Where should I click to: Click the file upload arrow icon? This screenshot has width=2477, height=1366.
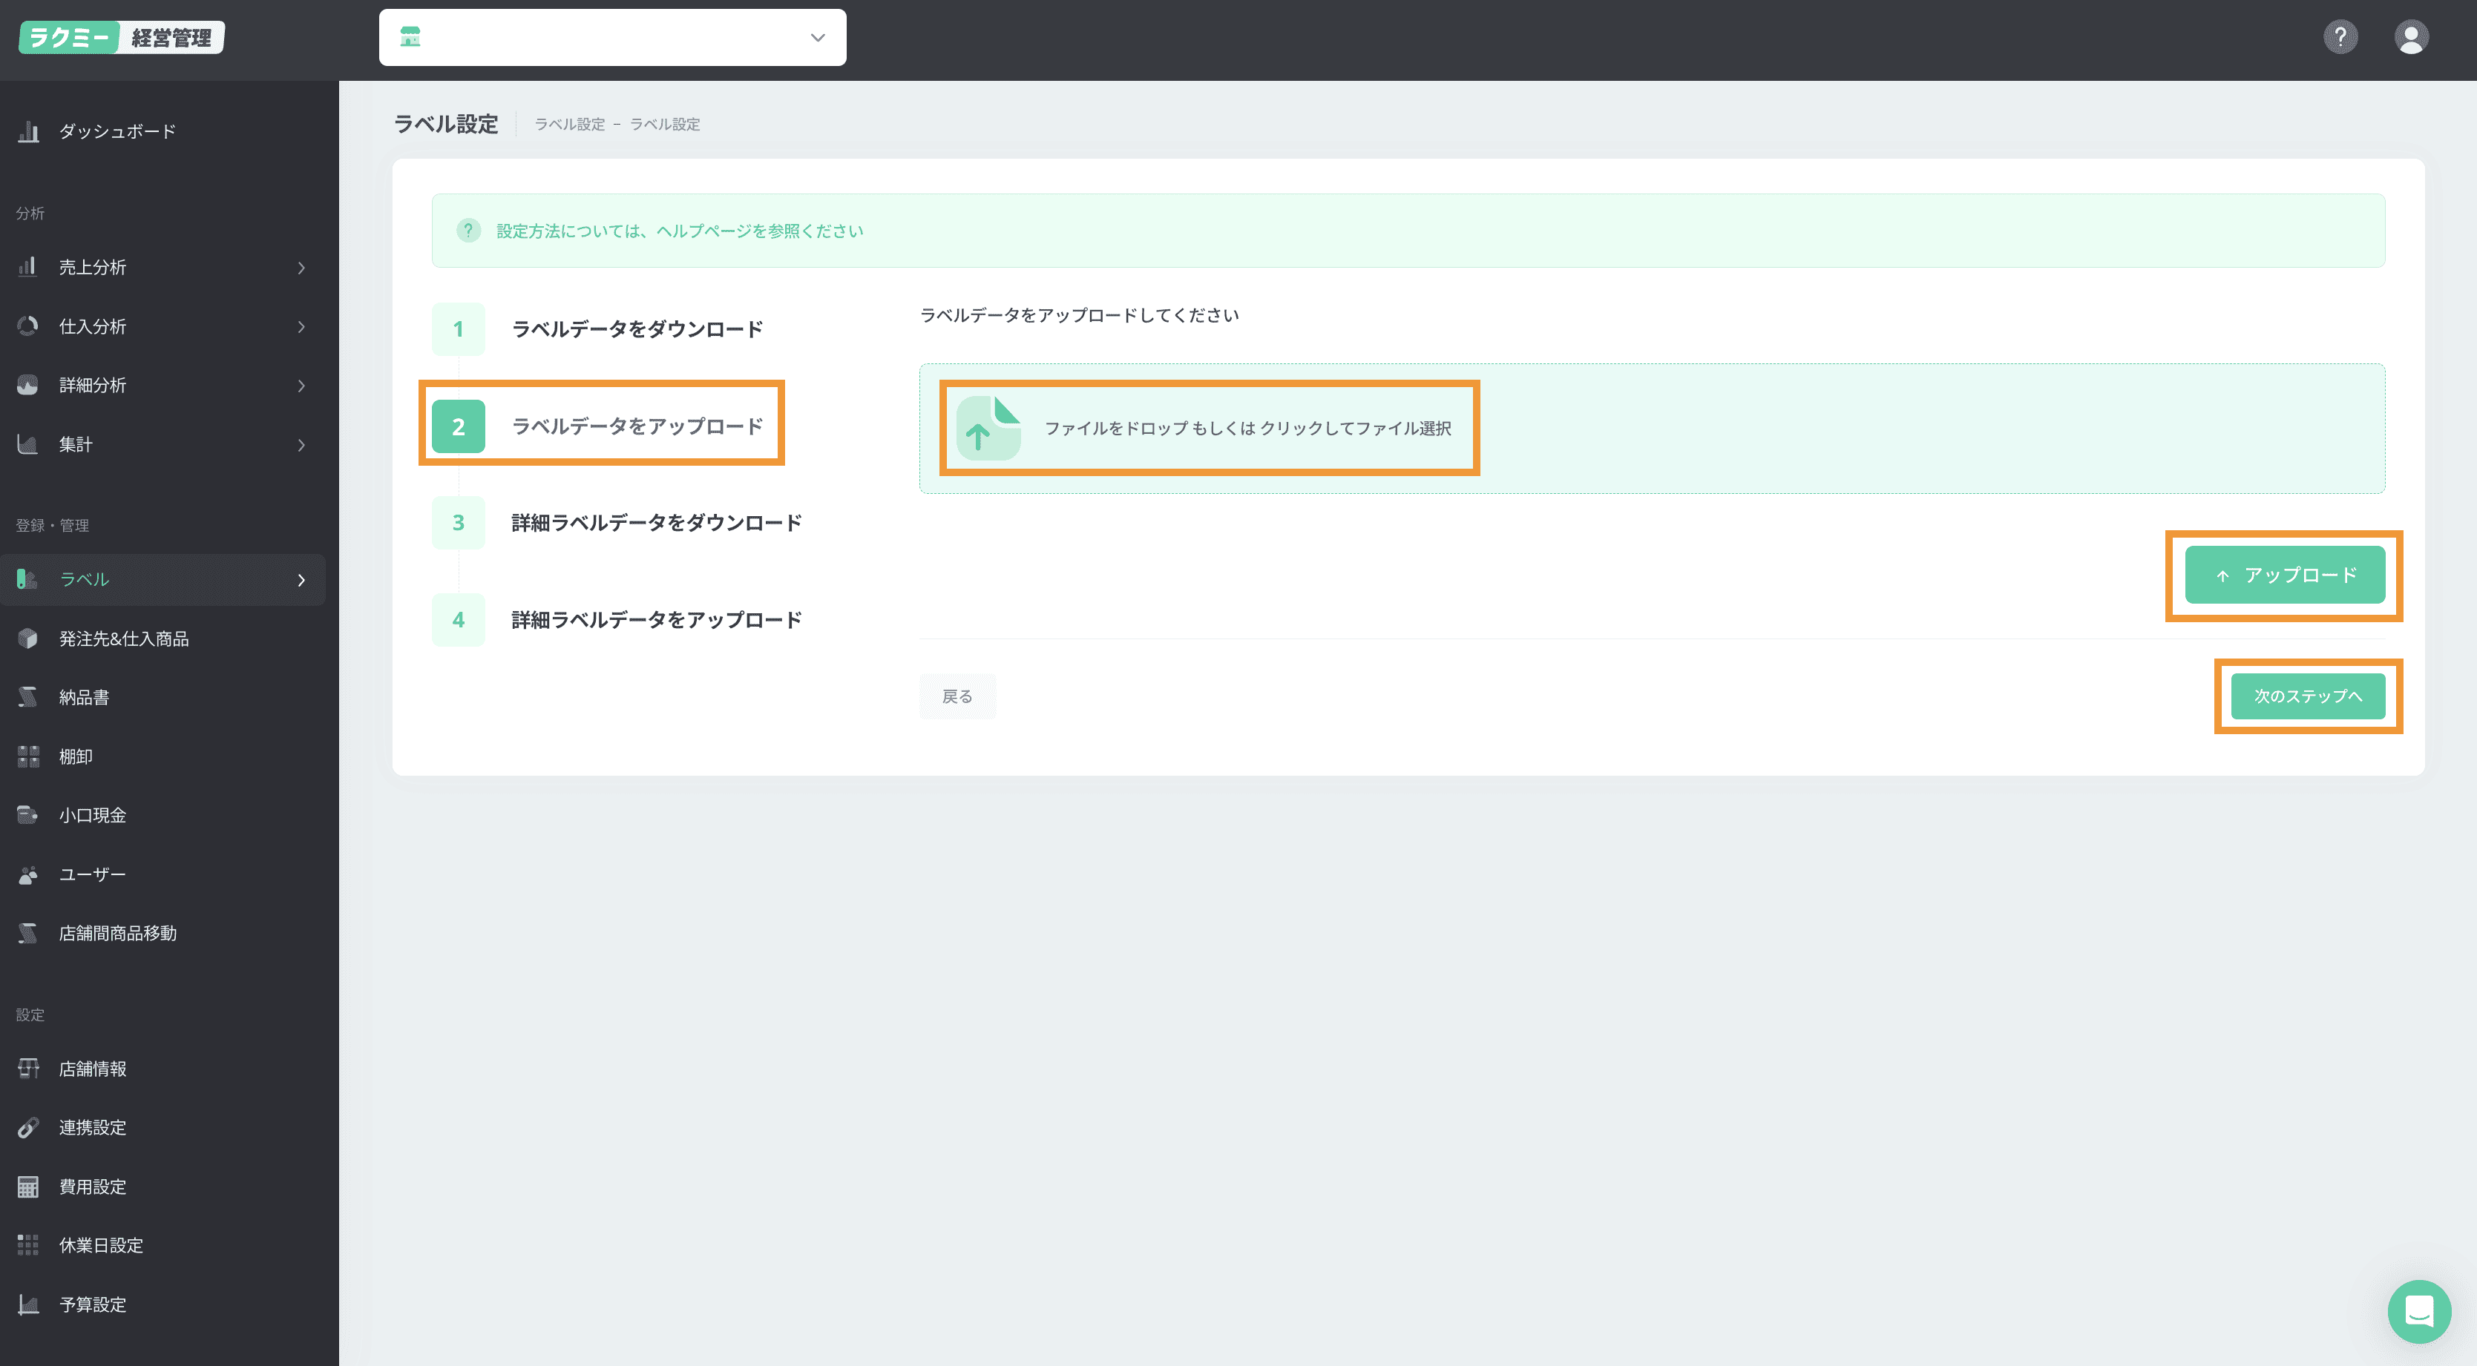pyautogui.click(x=988, y=429)
